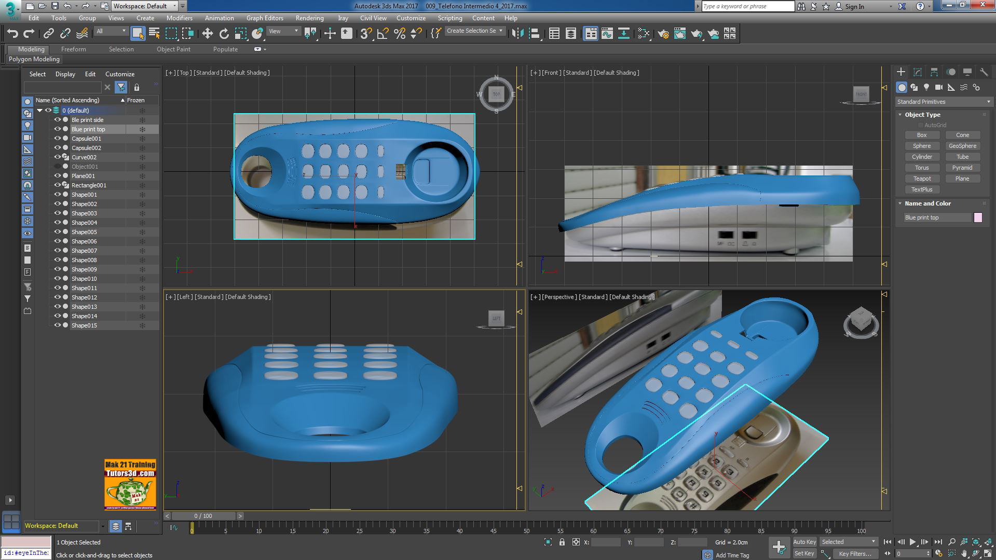Select the Select and Move tool

click(x=208, y=33)
